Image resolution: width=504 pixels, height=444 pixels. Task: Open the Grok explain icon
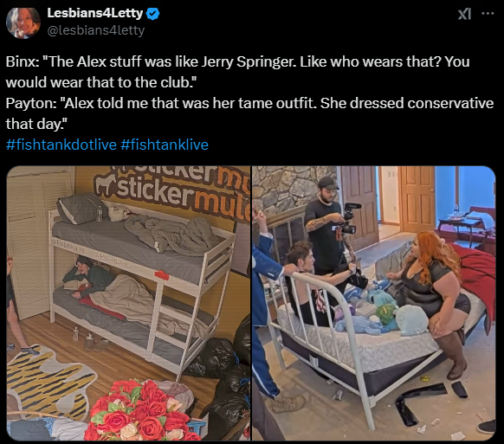(464, 14)
